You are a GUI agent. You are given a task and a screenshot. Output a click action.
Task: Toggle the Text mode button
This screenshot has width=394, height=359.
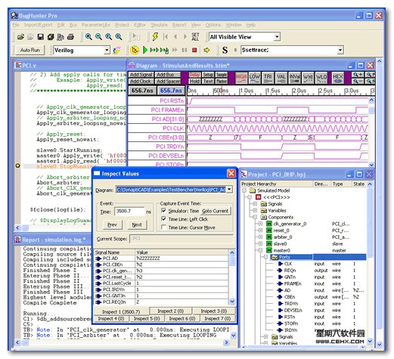[208, 81]
